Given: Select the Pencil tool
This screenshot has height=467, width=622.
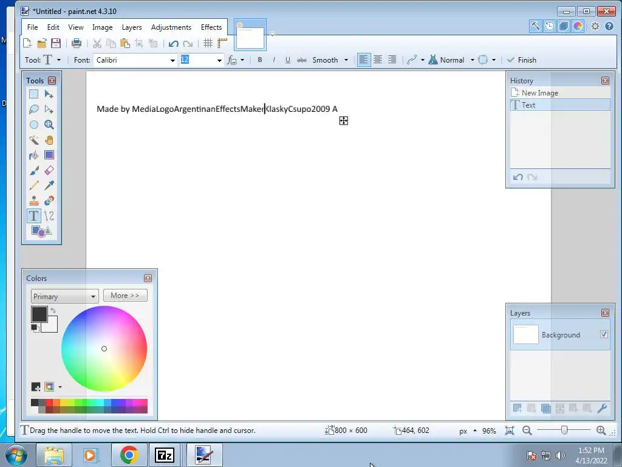Looking at the screenshot, I should tap(34, 185).
